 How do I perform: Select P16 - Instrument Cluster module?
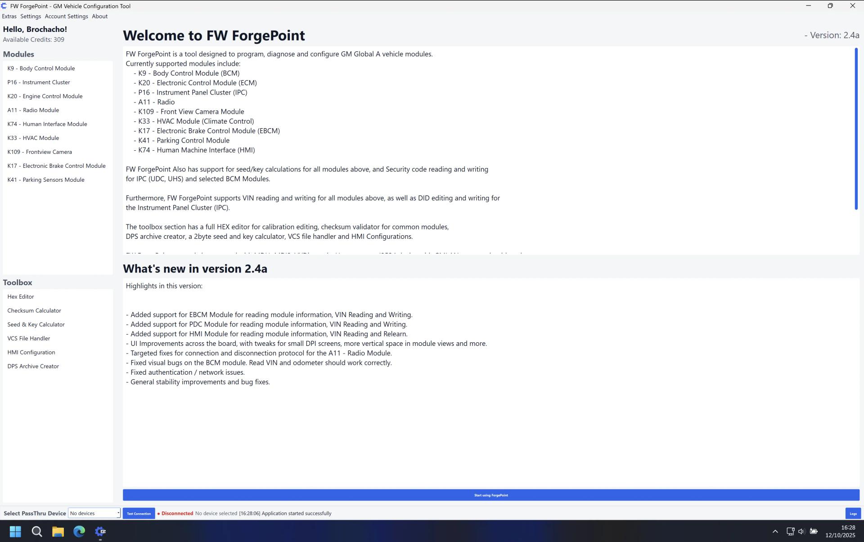pos(58,82)
